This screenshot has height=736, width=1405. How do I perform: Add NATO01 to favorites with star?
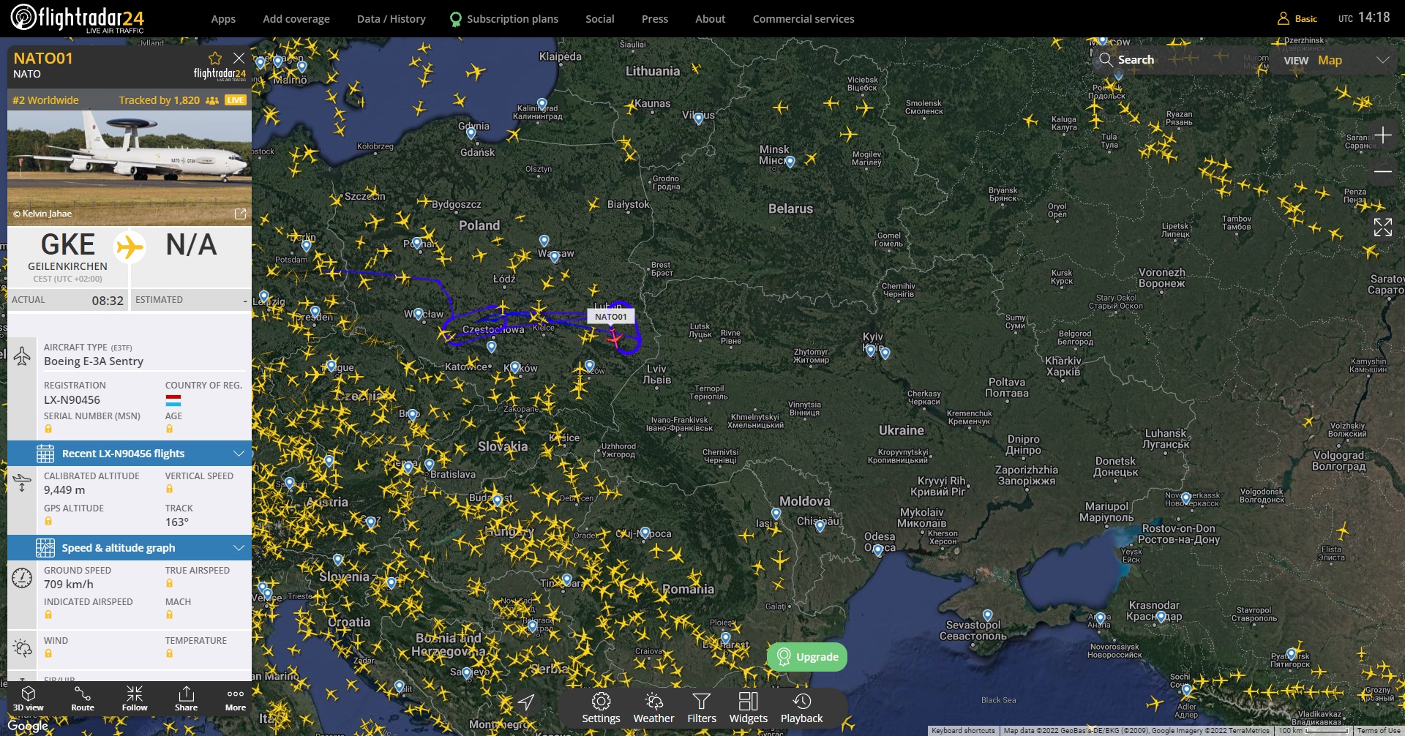[215, 59]
